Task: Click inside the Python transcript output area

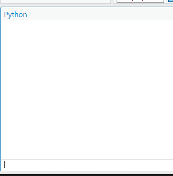Action: pyautogui.click(x=87, y=90)
